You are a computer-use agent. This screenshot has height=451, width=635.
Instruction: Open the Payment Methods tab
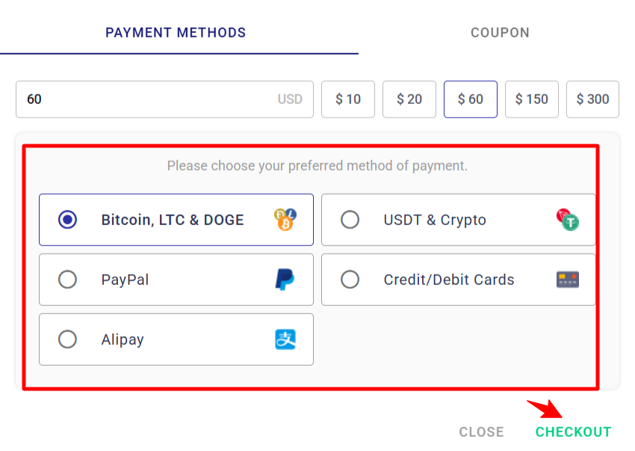tap(176, 33)
